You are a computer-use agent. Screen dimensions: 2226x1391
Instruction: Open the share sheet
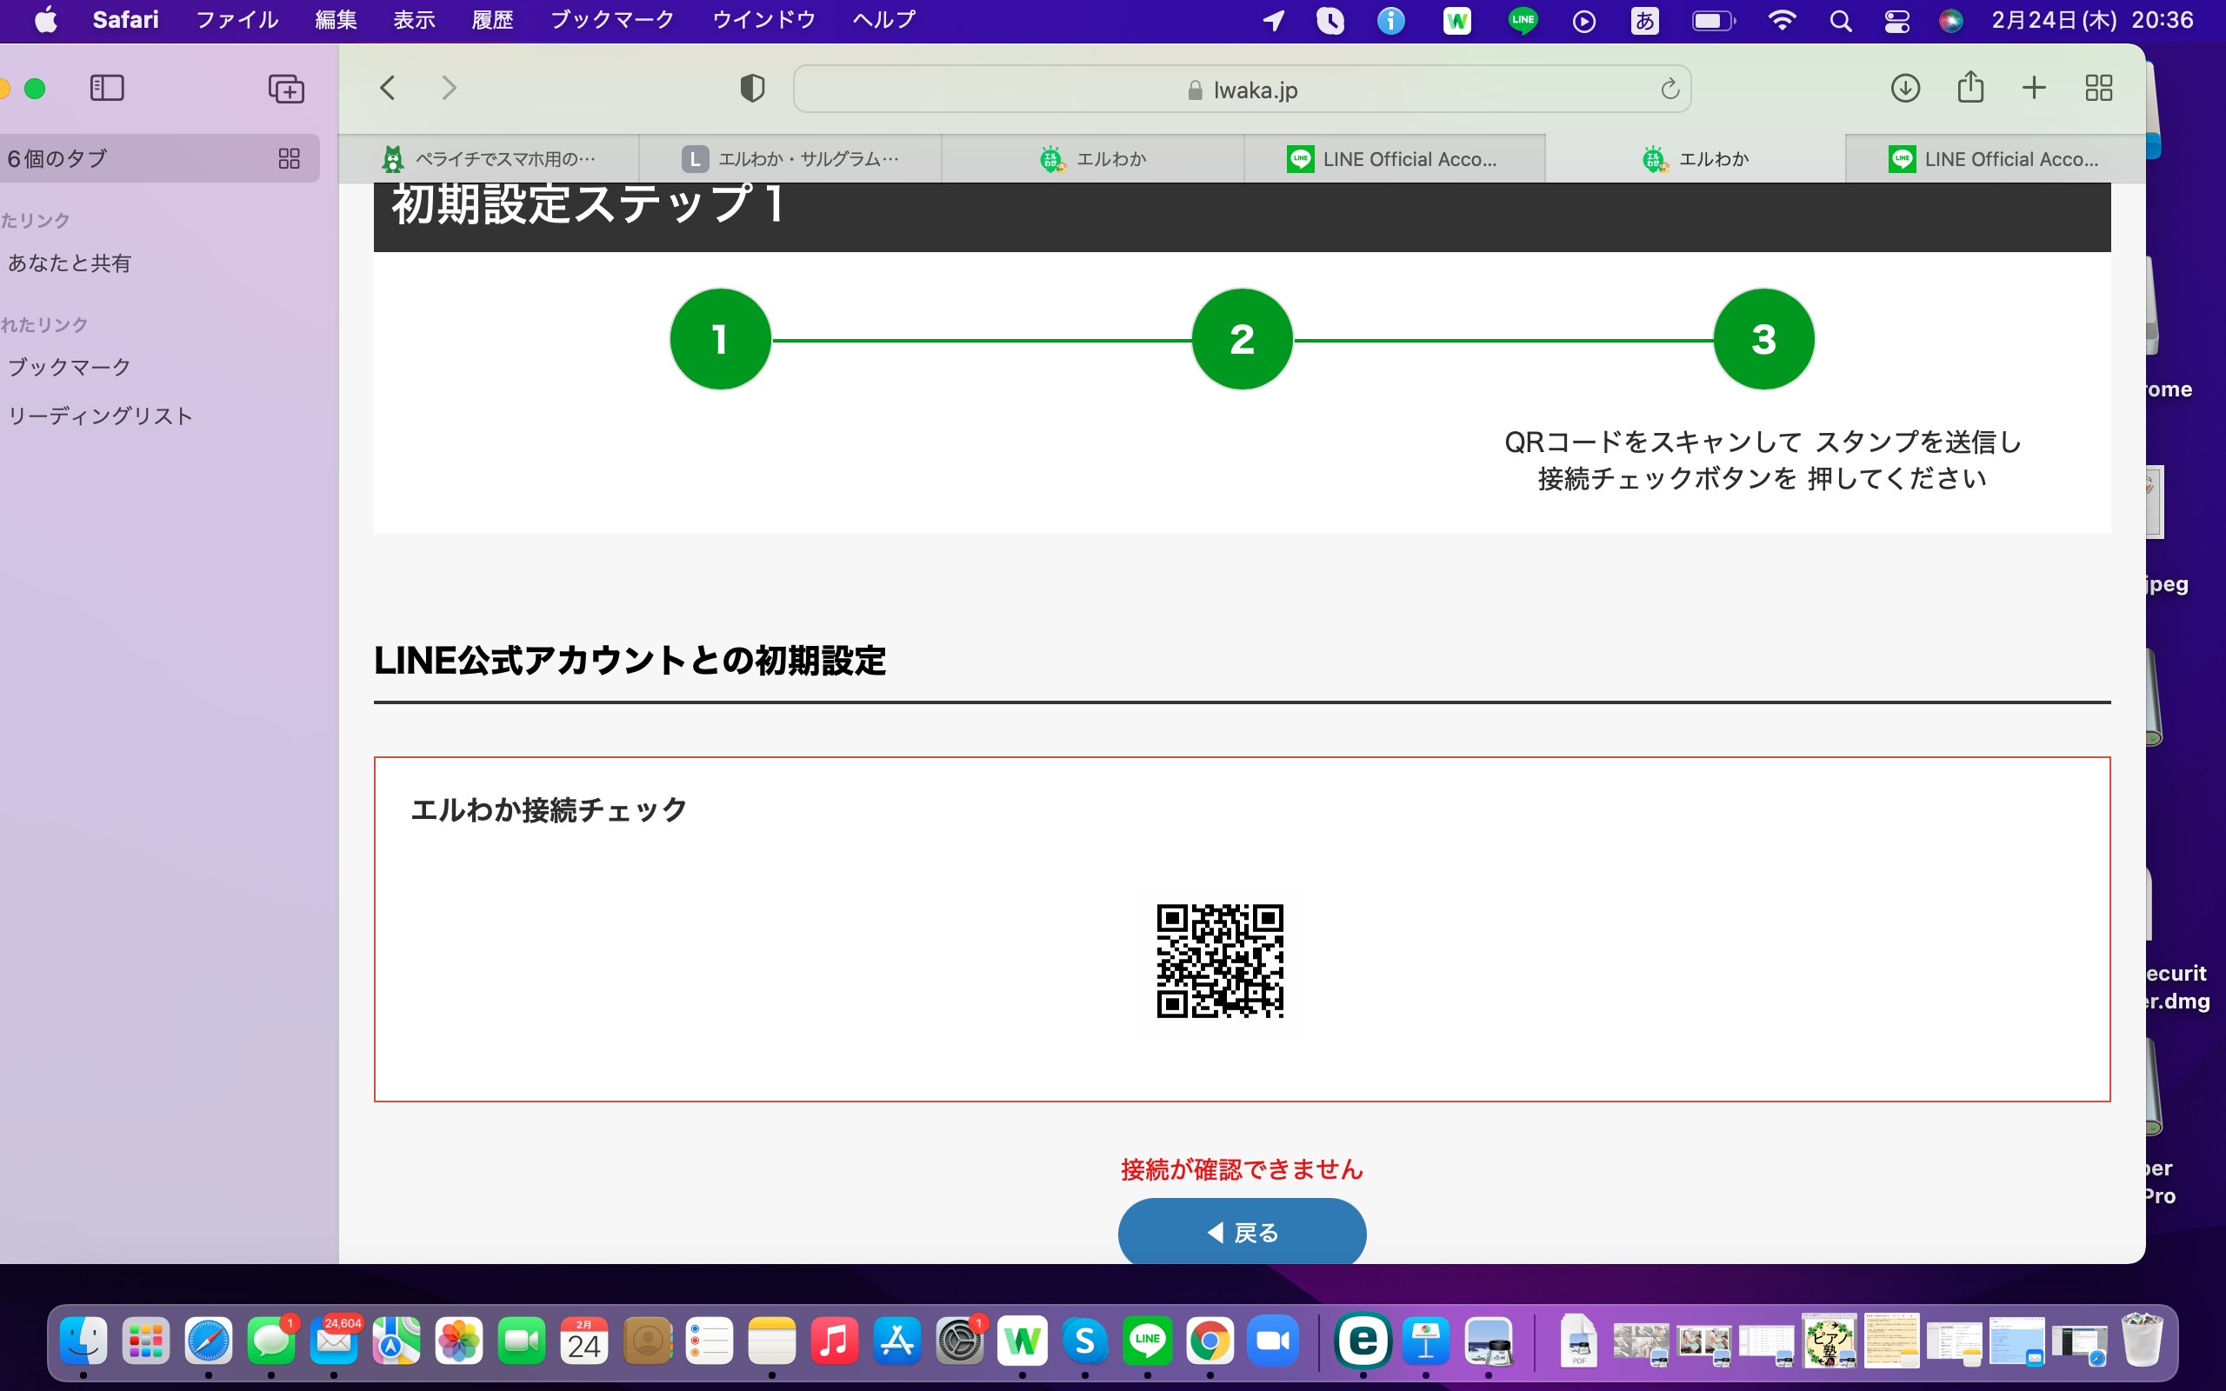(1970, 86)
